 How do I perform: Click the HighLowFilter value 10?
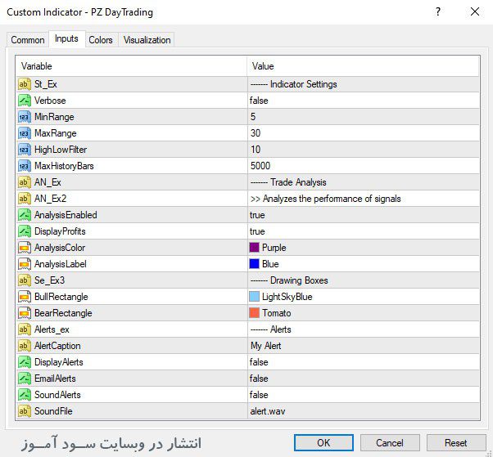pyautogui.click(x=256, y=150)
